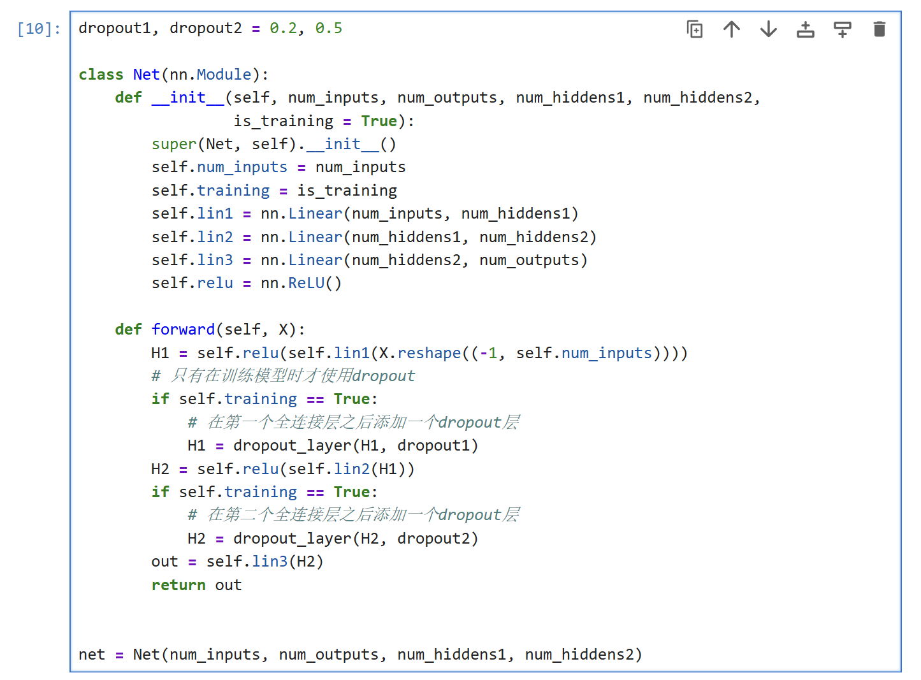
Task: Click the super keyword in __init__
Action: (174, 144)
